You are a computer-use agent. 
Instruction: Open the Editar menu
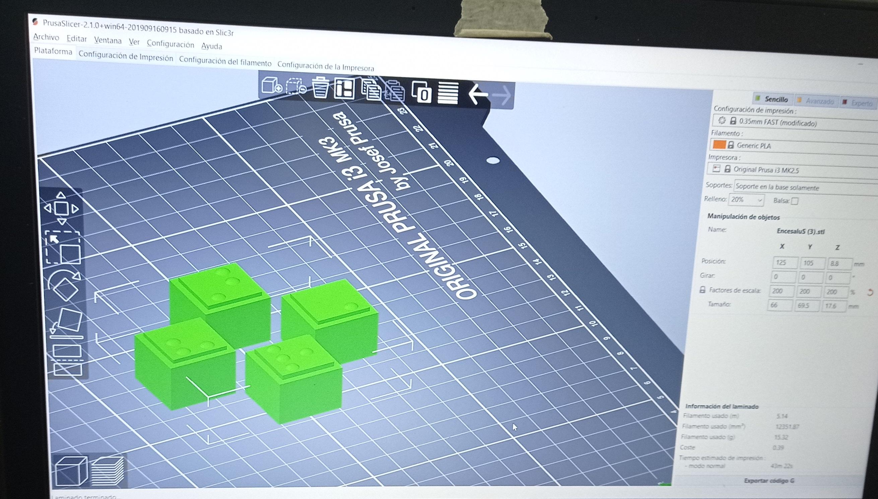coord(77,39)
